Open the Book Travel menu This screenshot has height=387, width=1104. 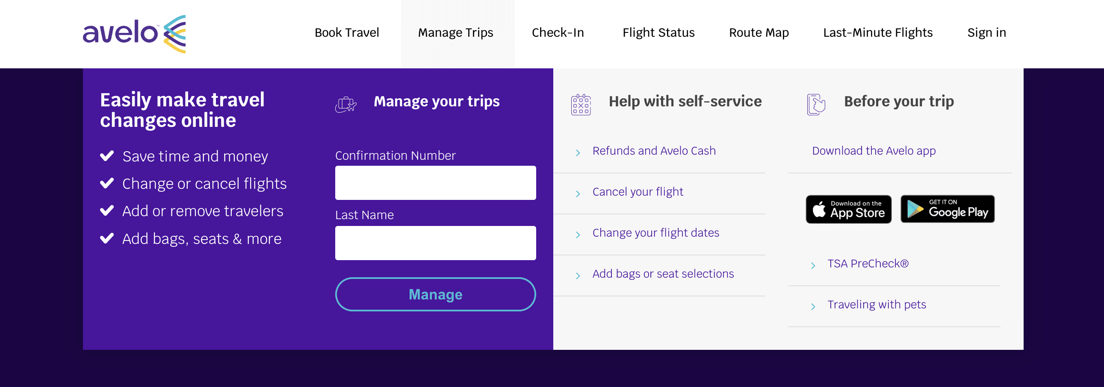pos(347,33)
